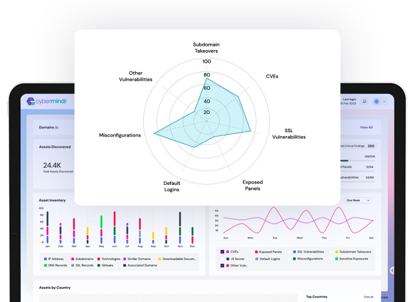The height and width of the screenshot is (302, 415).
Task: Click the collapse arrow on right edge
Action: coord(392,270)
